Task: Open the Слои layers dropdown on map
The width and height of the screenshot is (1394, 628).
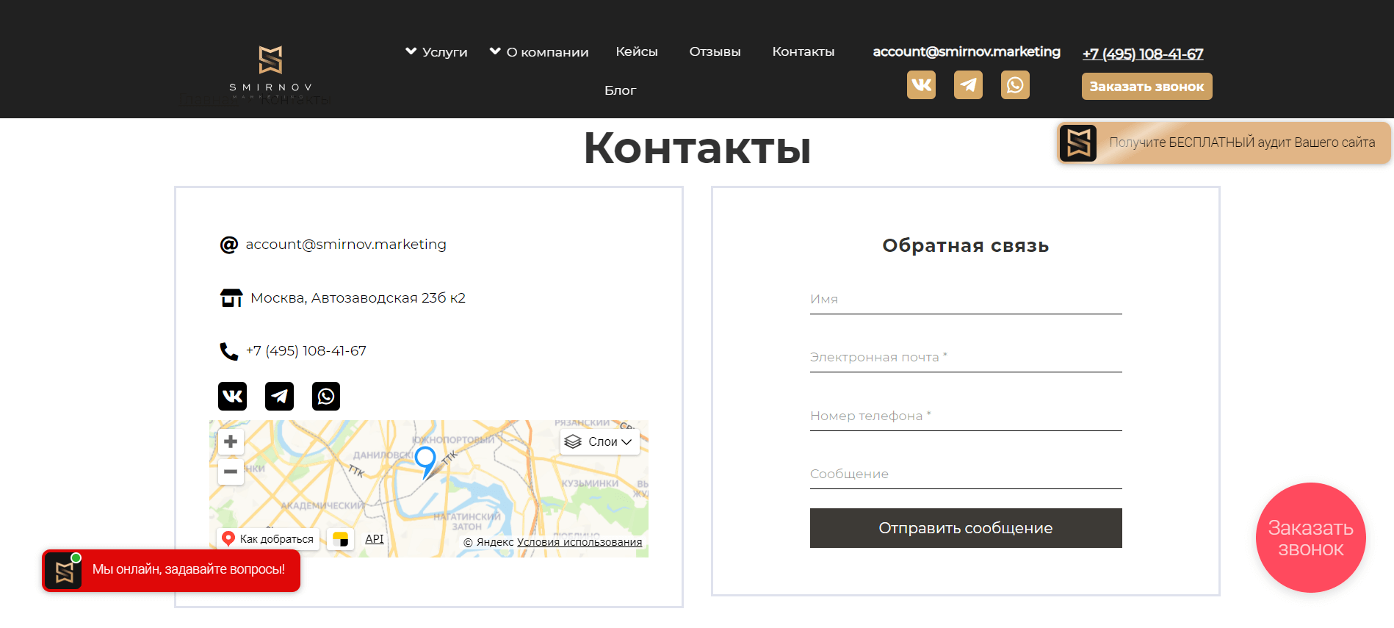Action: click(x=599, y=441)
